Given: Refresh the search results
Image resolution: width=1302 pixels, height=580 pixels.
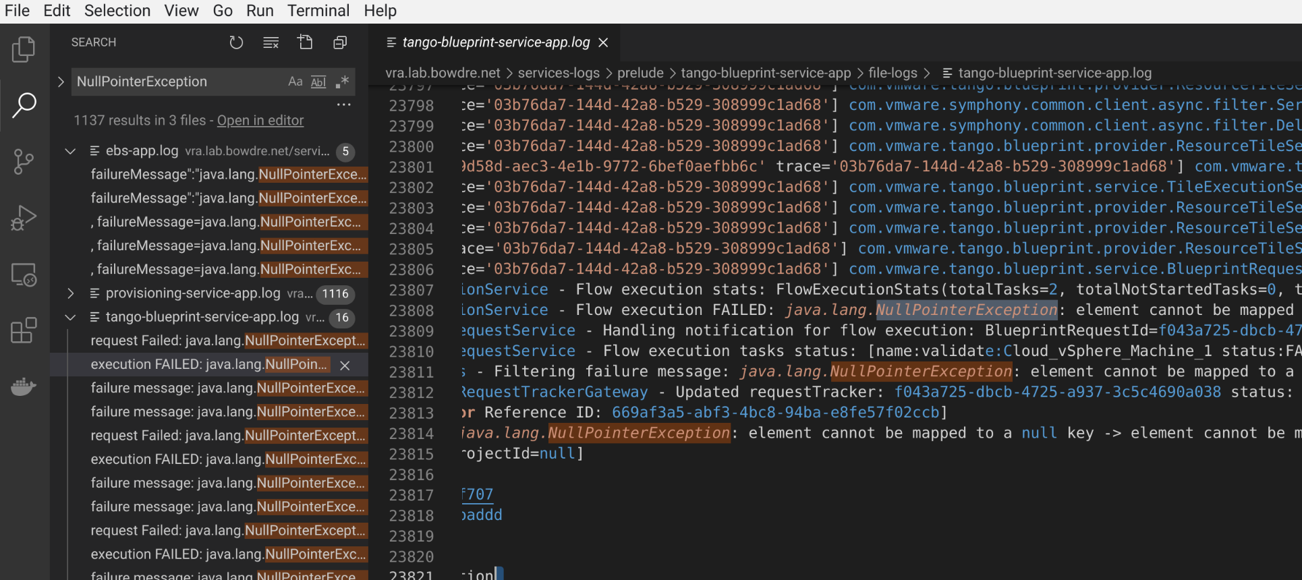Looking at the screenshot, I should [x=236, y=42].
